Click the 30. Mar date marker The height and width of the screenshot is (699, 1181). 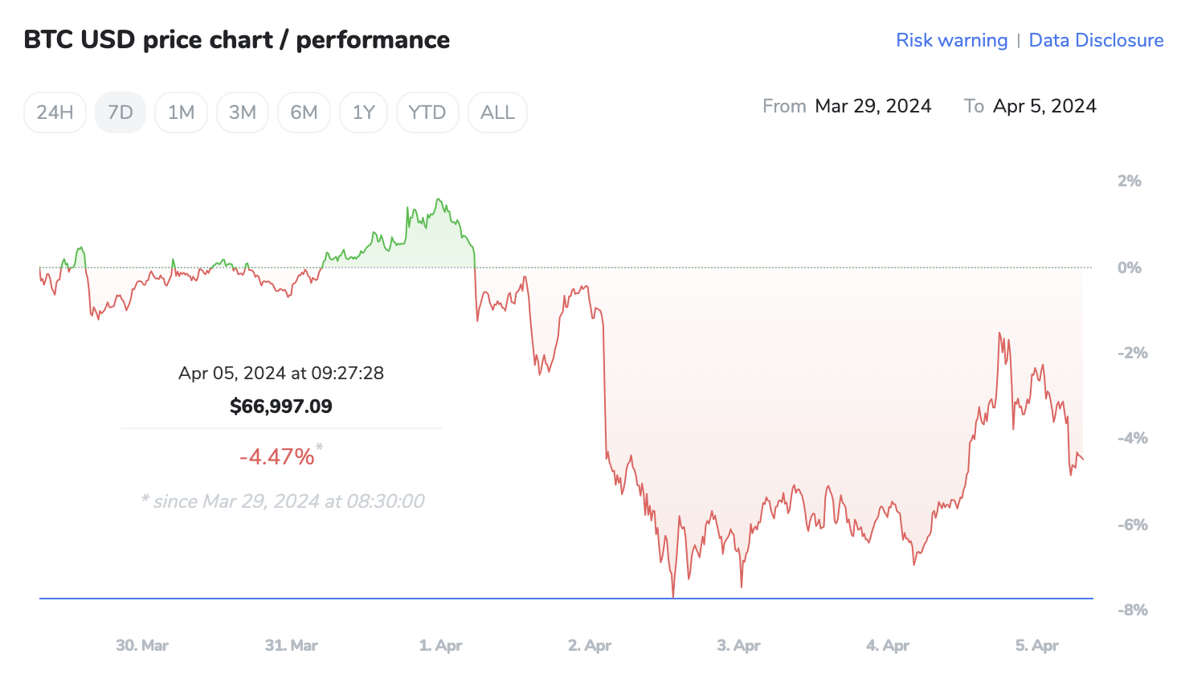click(x=142, y=645)
